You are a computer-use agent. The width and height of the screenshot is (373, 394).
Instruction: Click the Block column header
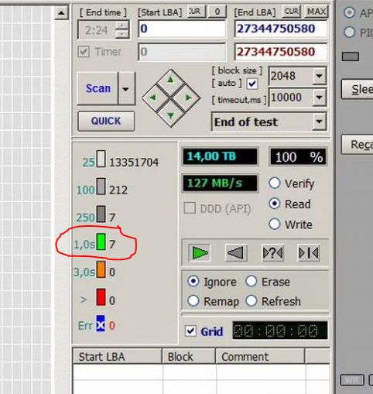[x=189, y=357]
